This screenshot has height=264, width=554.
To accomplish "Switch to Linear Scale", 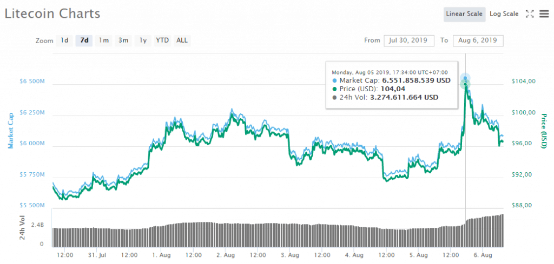I will tap(464, 14).
